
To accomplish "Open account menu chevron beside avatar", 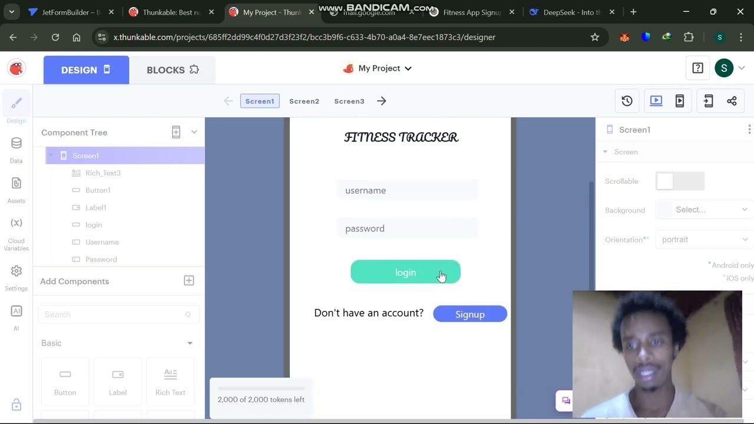I will click(x=742, y=68).
